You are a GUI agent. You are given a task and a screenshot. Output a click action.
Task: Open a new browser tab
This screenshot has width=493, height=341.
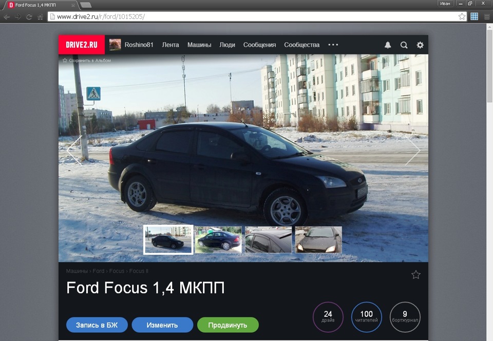(86, 5)
